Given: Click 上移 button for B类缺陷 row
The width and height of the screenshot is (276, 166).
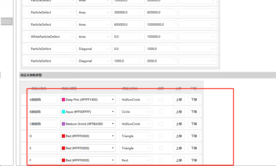Looking at the screenshot, I should click(179, 112).
